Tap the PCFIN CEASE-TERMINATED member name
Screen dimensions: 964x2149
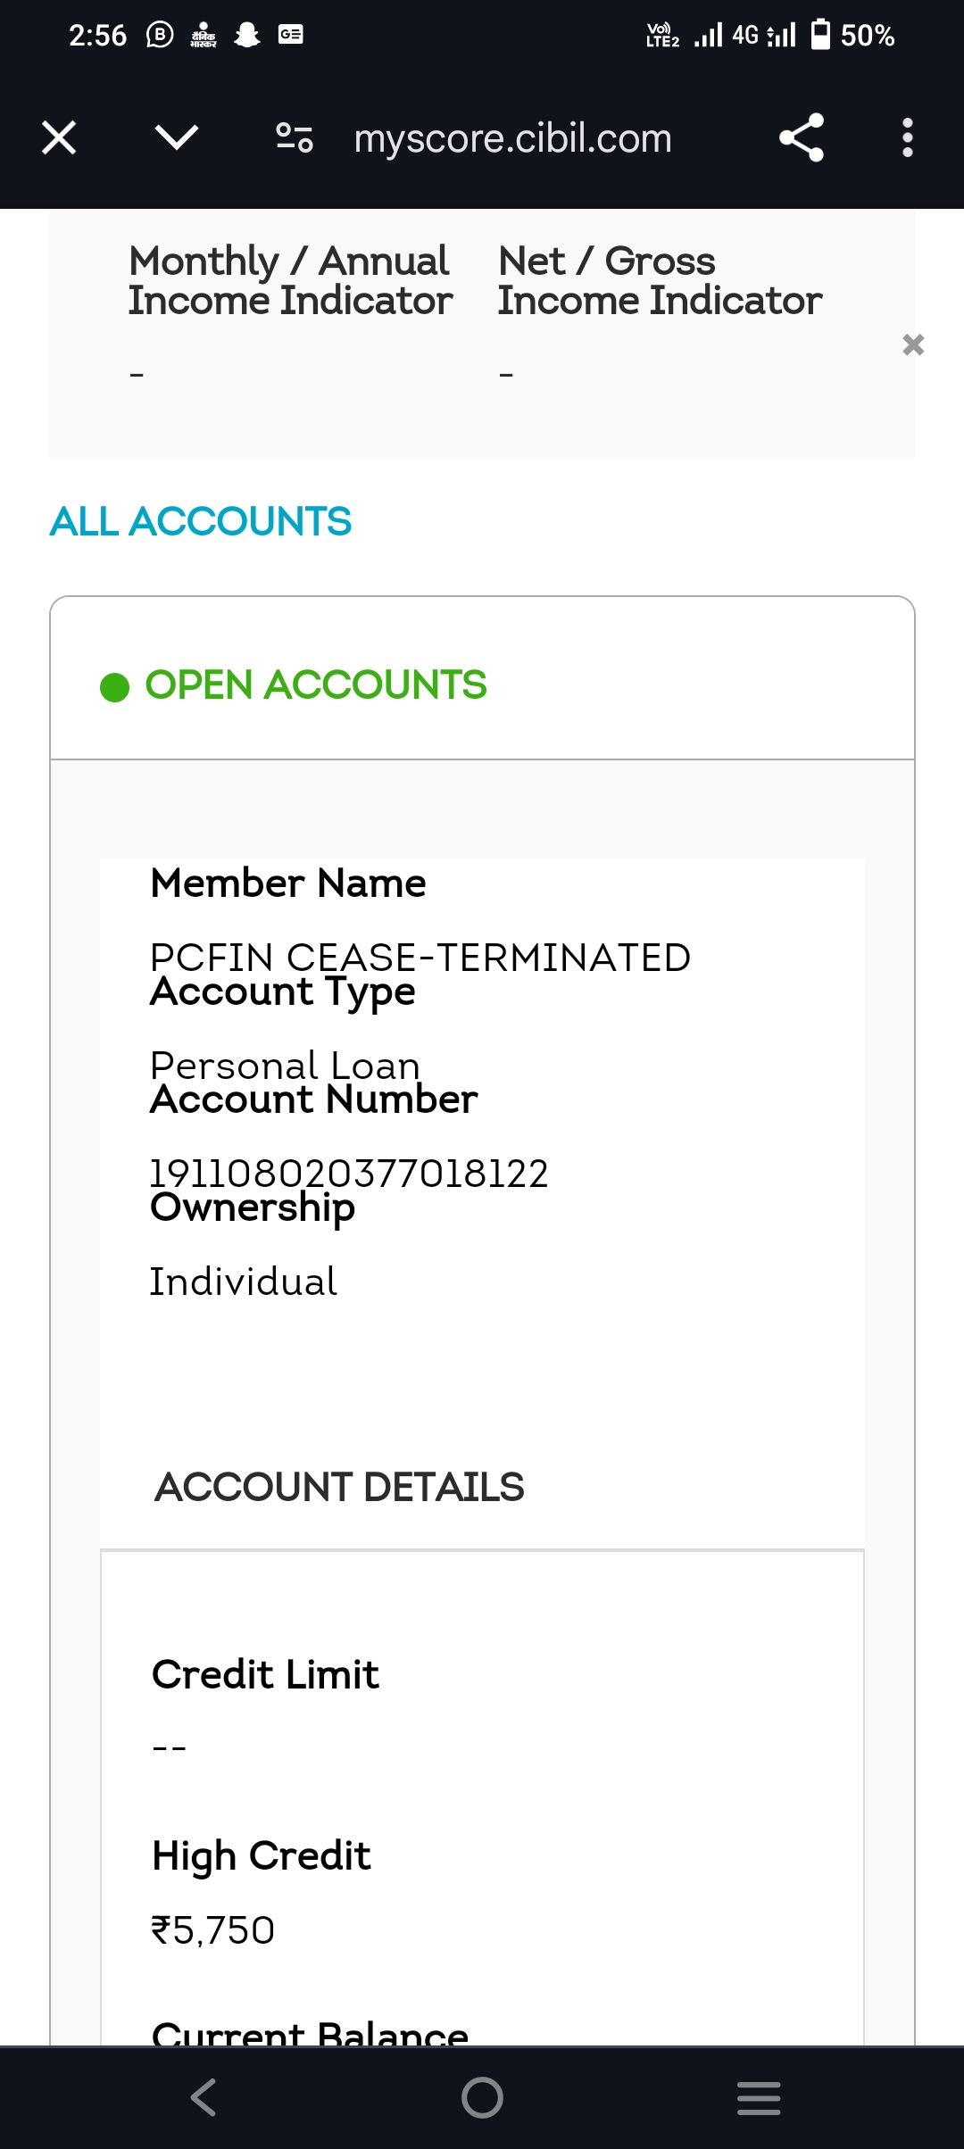pyautogui.click(x=420, y=958)
